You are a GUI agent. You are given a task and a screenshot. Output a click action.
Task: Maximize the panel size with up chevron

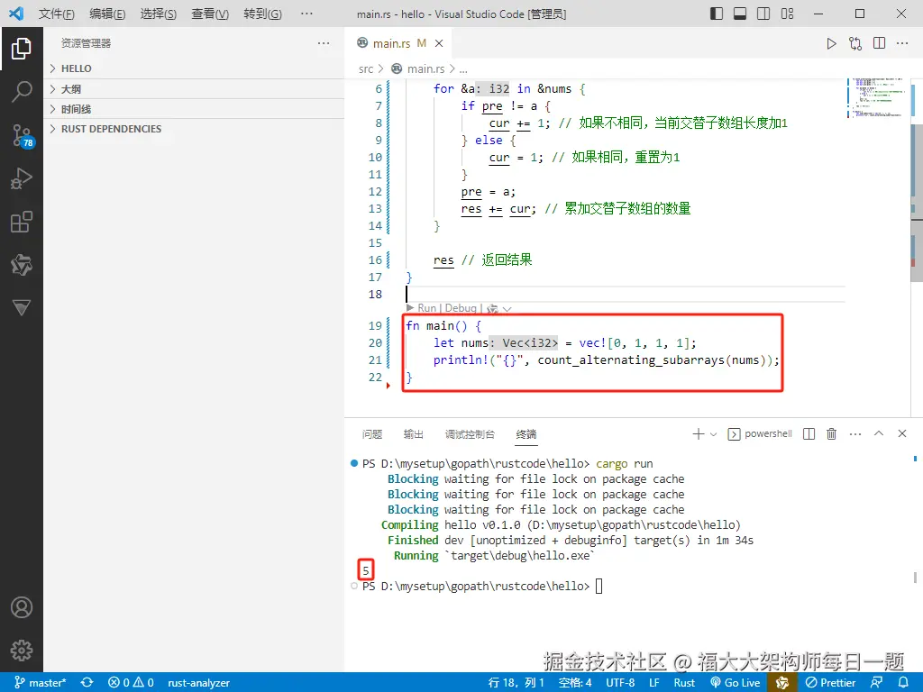[x=879, y=433]
